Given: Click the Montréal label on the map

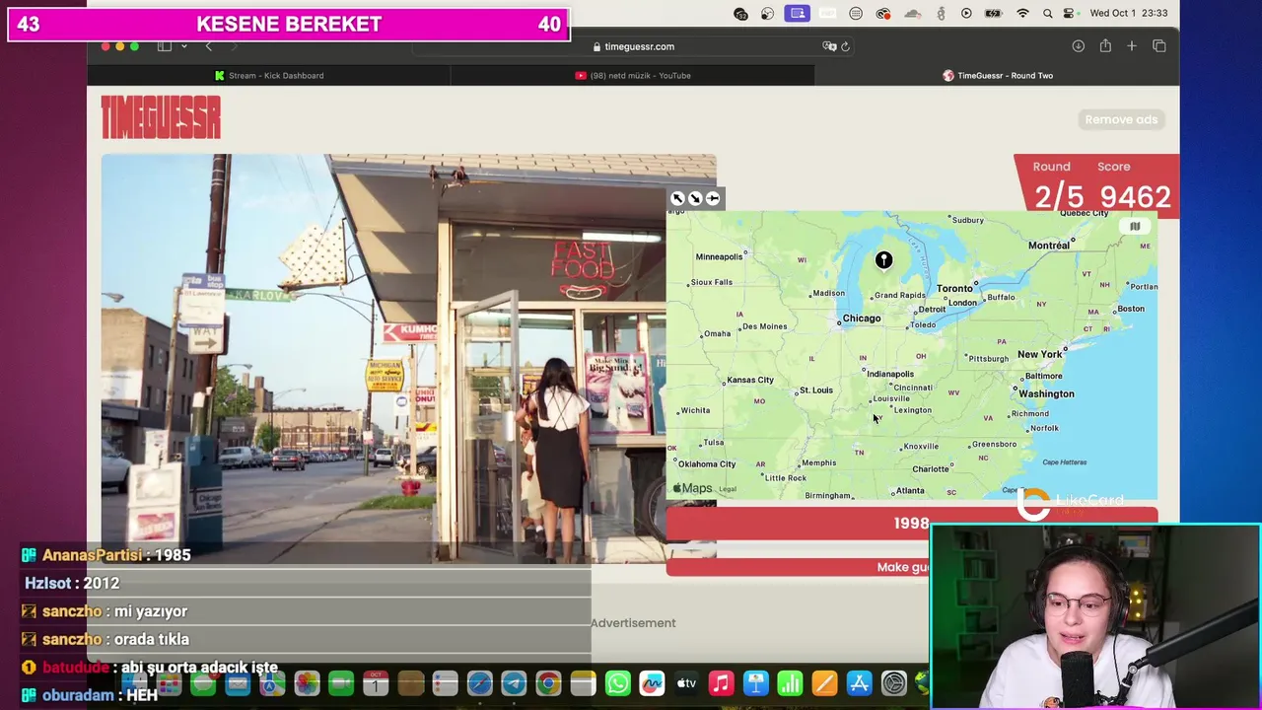Looking at the screenshot, I should [1049, 246].
